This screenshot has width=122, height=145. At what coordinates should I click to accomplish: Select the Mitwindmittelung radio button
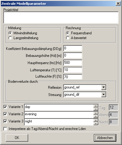[10, 33]
